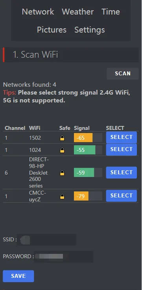Save the WiFi credentials
142x290 pixels.
pos(18,276)
